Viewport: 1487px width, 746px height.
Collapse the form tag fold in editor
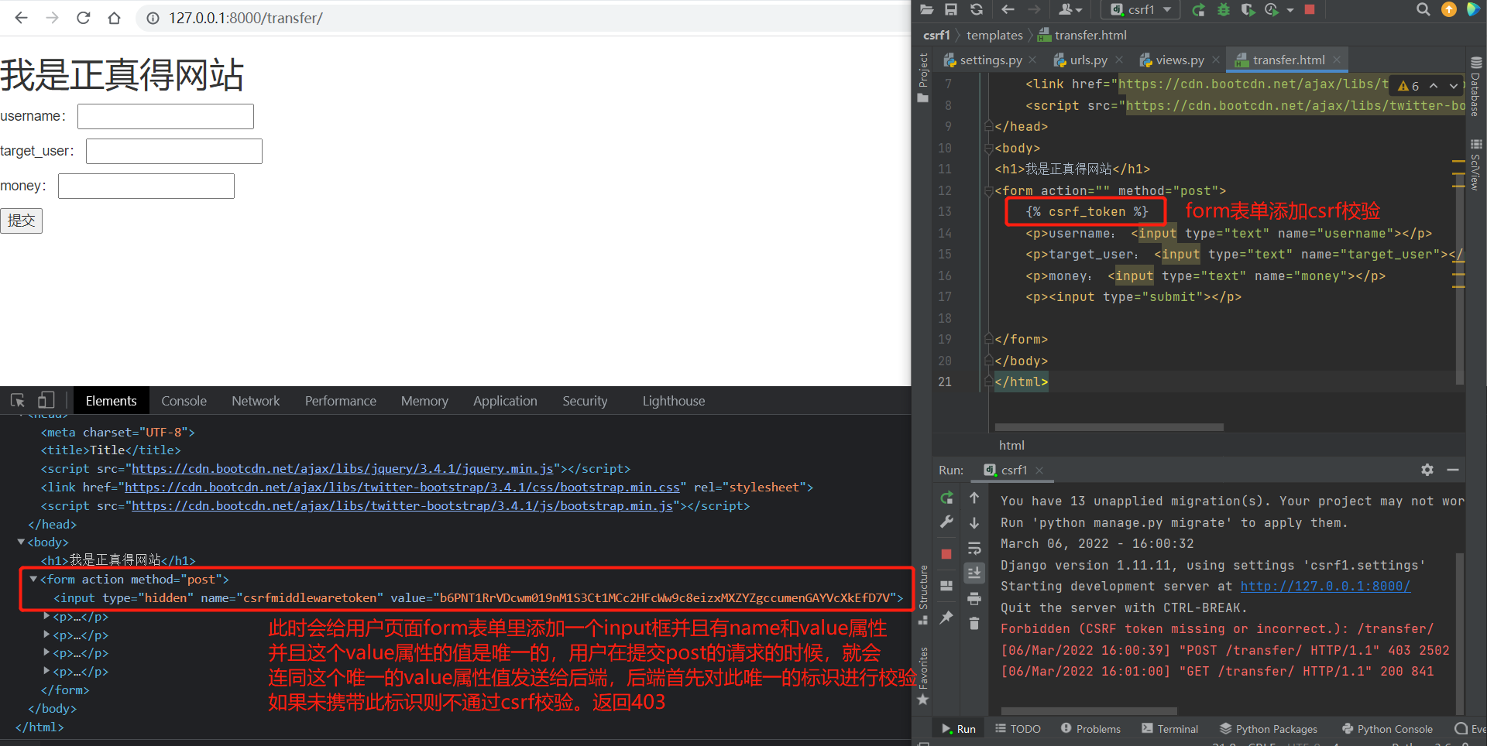click(x=988, y=190)
